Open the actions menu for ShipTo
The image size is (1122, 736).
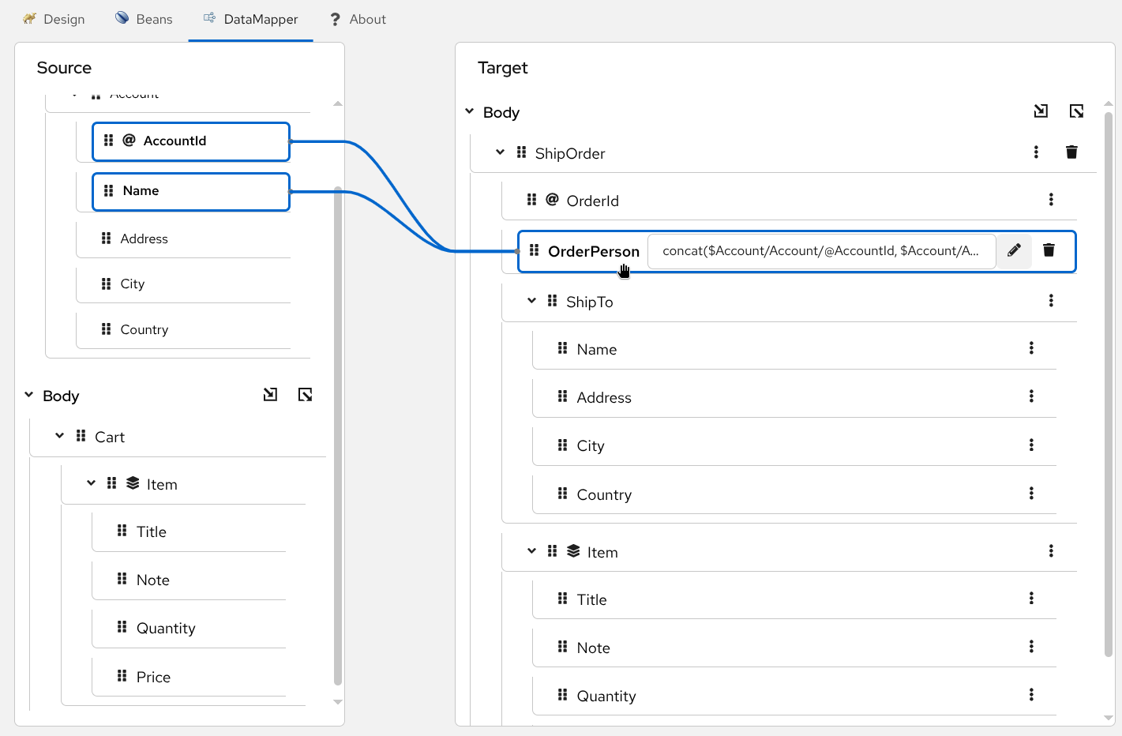pyautogui.click(x=1051, y=301)
